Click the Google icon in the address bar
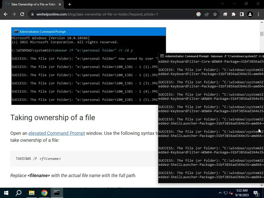 pos(199,14)
